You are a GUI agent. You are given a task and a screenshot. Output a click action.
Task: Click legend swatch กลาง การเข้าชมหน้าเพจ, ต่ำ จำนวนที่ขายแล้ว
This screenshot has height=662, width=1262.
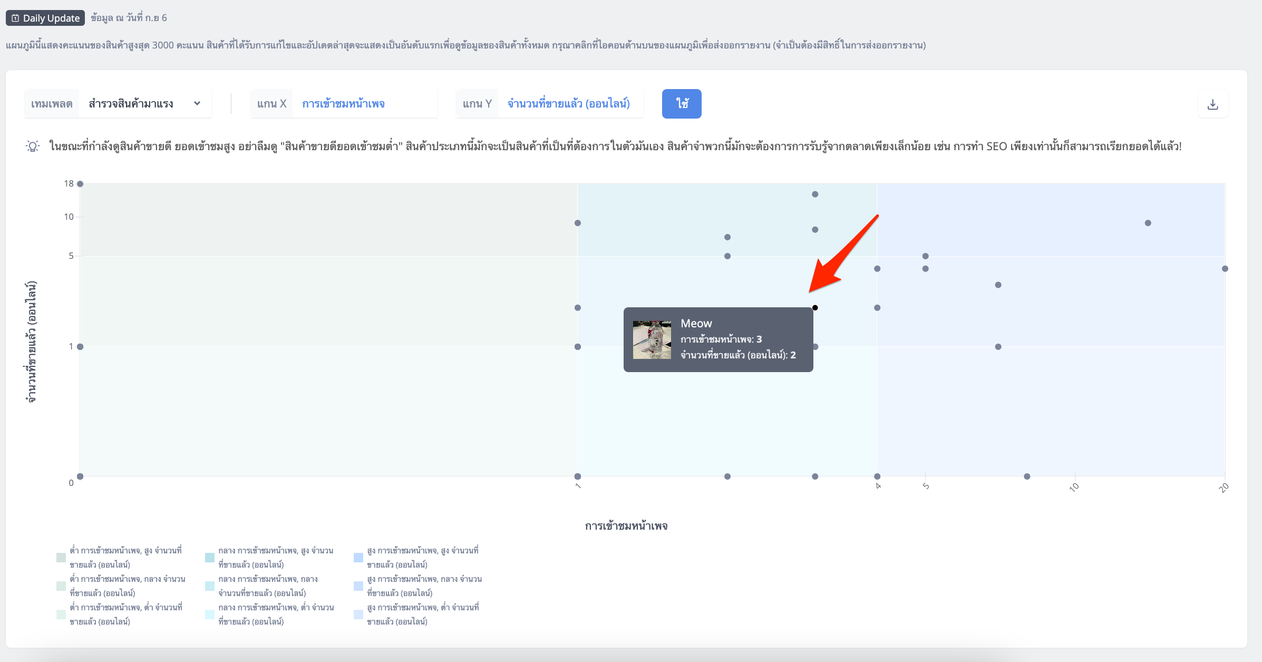(x=210, y=615)
